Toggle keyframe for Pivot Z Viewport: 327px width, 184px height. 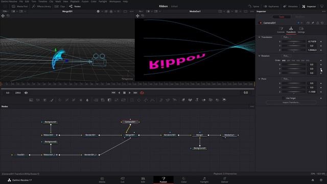click(x=321, y=92)
